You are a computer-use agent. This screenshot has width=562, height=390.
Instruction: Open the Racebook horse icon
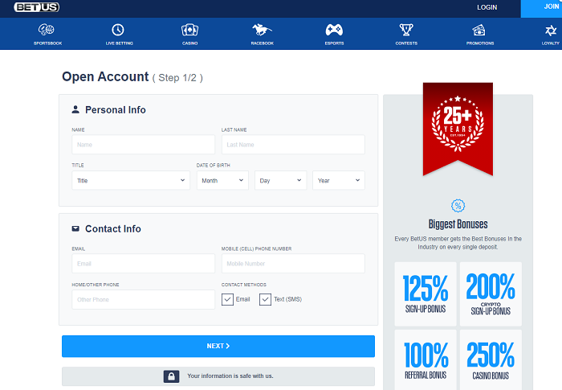pos(262,31)
